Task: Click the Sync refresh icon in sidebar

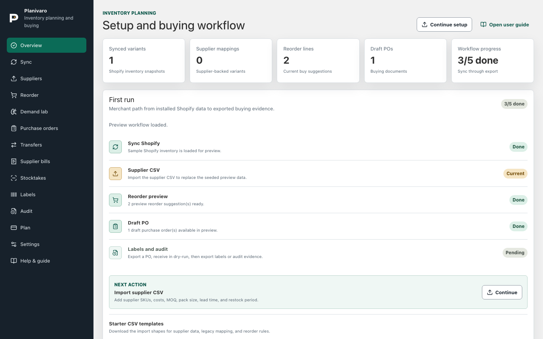Action: [14, 62]
